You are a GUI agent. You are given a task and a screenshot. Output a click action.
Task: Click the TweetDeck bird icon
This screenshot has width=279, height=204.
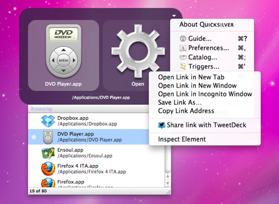(161, 125)
